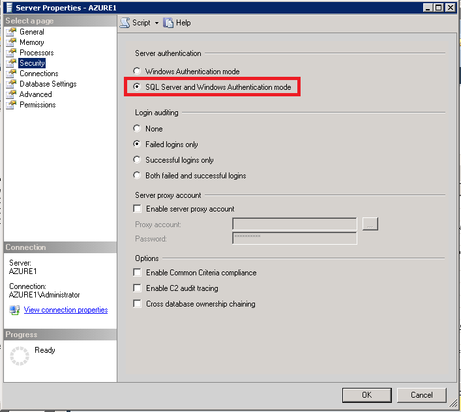This screenshot has width=461, height=412.
Task: Toggle Cross database ownership chaining
Action: click(137, 303)
